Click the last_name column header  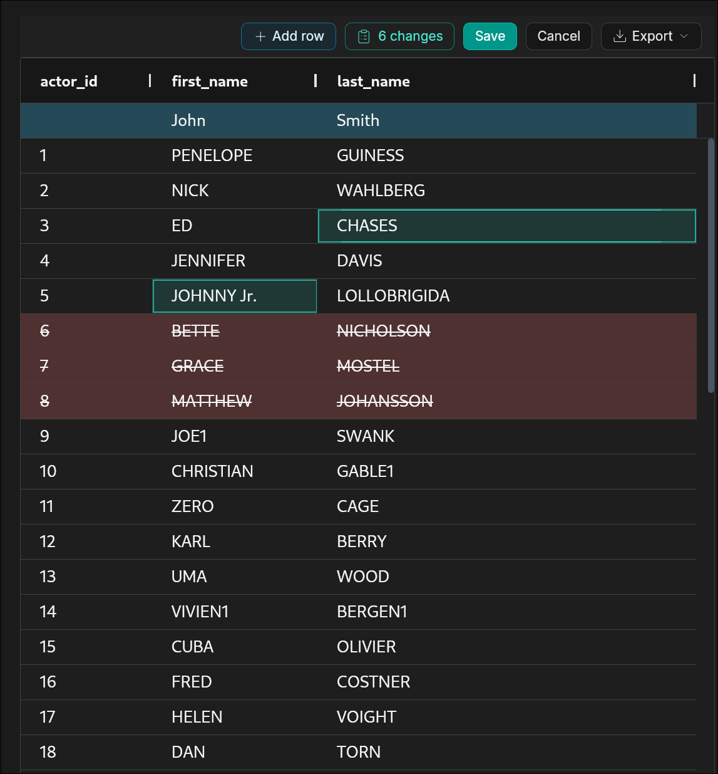tap(373, 81)
